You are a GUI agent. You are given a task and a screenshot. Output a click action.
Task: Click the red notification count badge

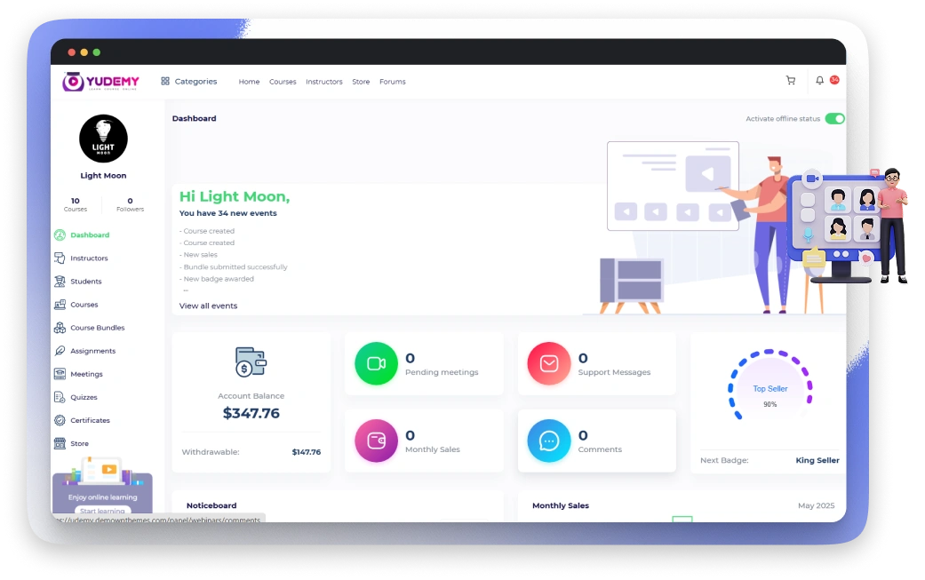pyautogui.click(x=834, y=80)
